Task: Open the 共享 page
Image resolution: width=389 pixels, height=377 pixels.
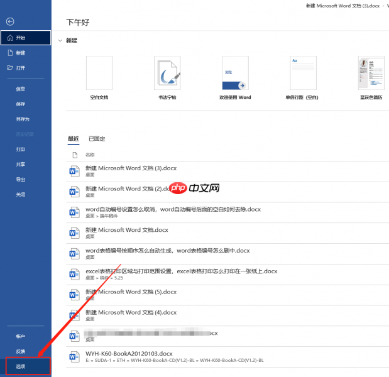Action: 20,165
